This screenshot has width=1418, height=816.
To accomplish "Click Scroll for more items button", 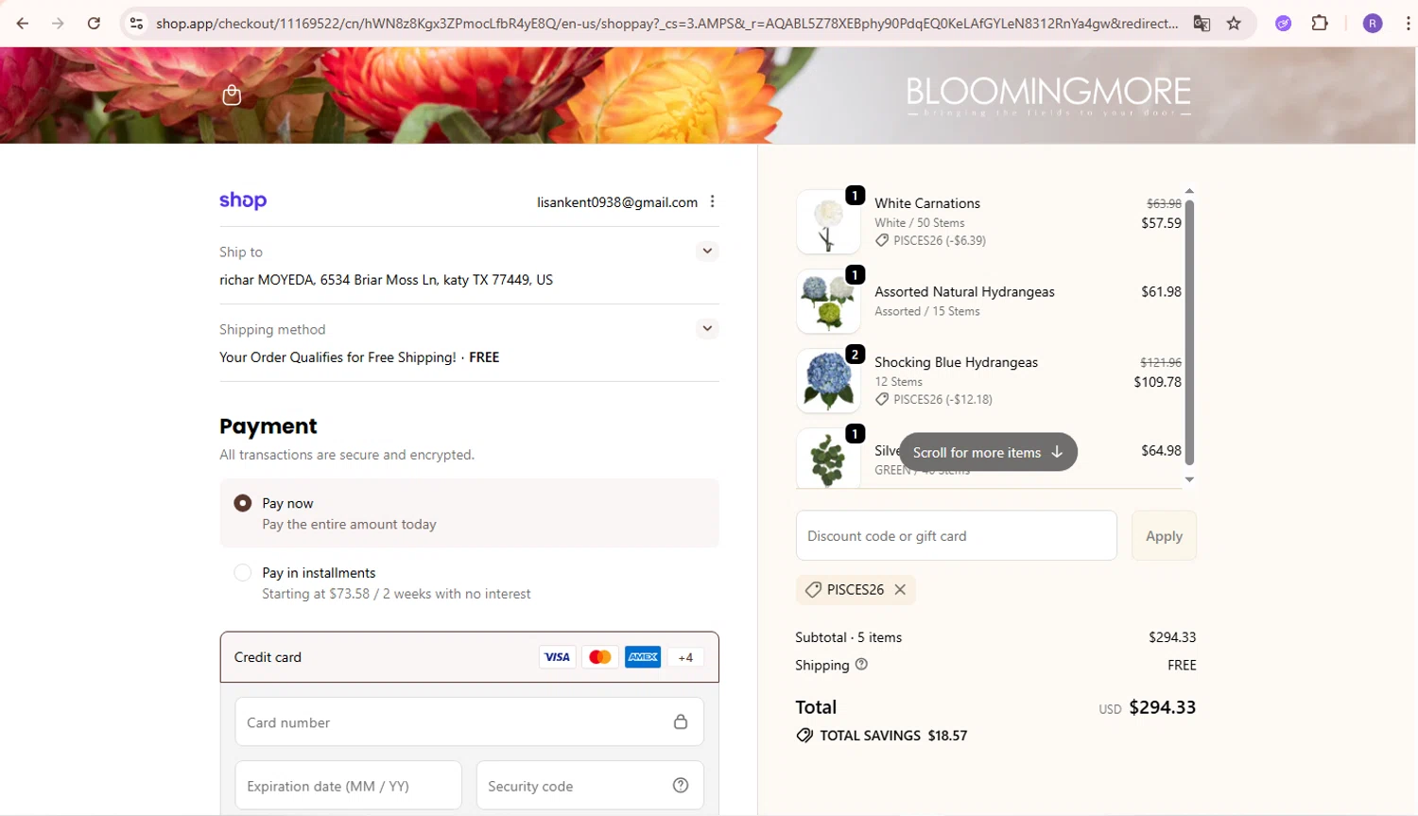I will click(988, 452).
